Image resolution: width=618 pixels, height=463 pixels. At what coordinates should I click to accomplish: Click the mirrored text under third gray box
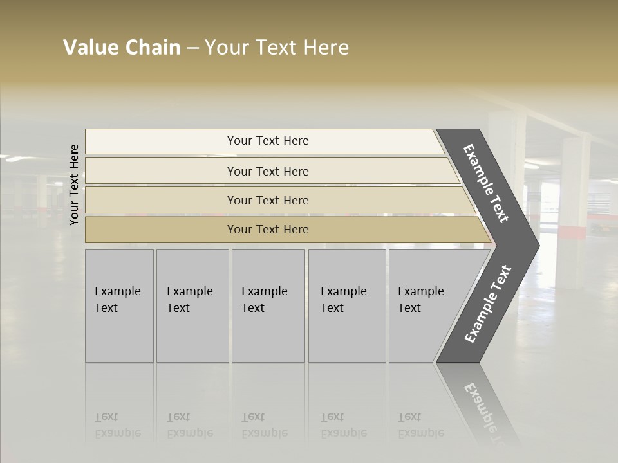click(265, 425)
